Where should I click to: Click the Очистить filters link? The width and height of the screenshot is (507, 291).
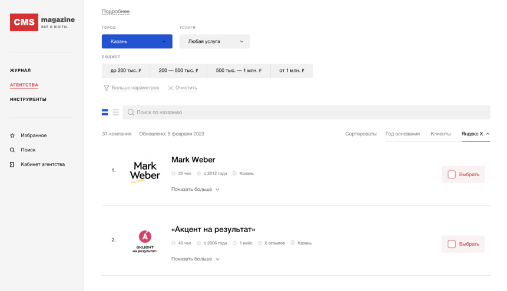click(x=186, y=88)
